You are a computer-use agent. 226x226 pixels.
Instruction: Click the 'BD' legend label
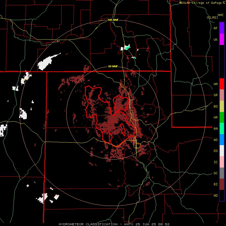pos(215,106)
